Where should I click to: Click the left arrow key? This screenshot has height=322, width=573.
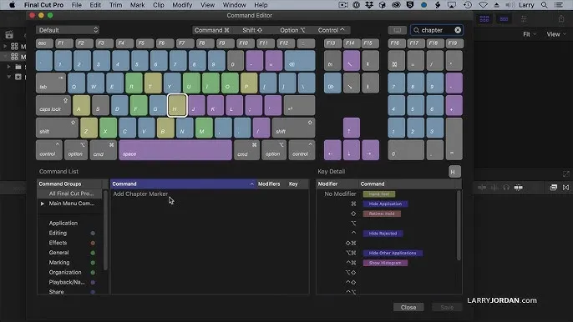[332, 150]
